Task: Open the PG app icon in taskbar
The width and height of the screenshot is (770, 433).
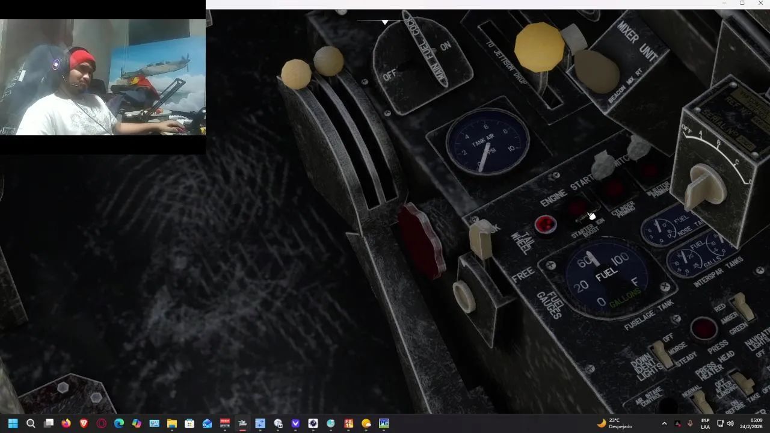Action: [384, 423]
